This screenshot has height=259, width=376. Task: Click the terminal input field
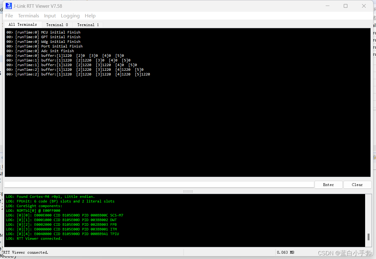point(155,184)
